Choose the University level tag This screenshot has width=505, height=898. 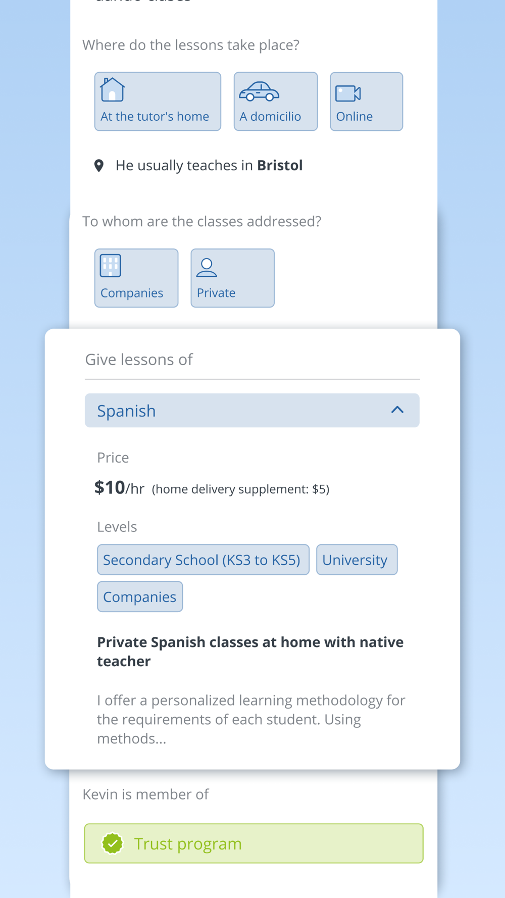[x=357, y=560]
